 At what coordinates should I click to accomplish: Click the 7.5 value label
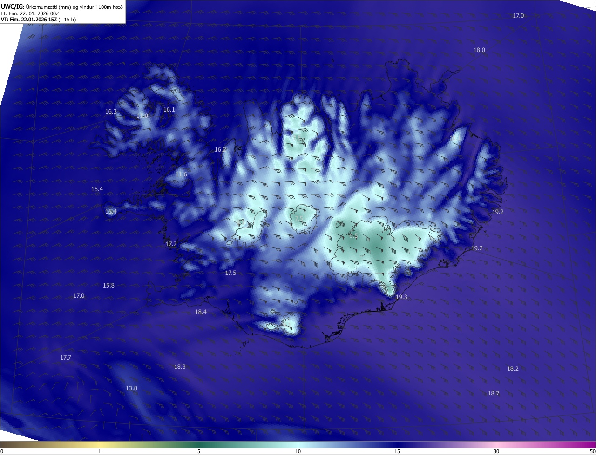[299, 219]
